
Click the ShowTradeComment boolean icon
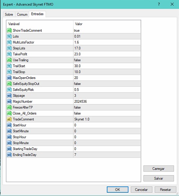(x=9, y=30)
